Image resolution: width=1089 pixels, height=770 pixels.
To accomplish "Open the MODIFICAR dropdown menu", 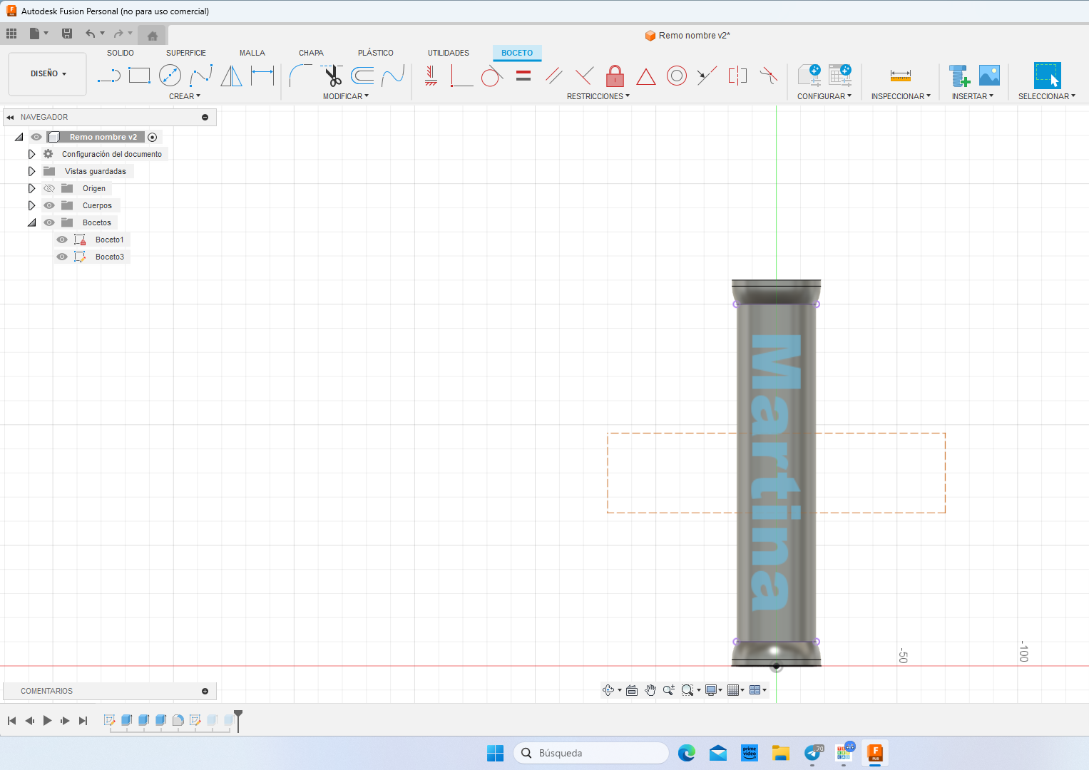I will 346,96.
